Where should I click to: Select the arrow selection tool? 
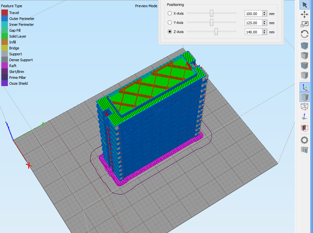(304, 5)
